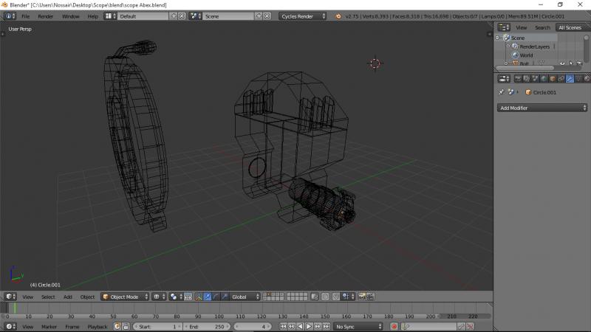Open the Info editor type selector icon
The width and height of the screenshot is (591, 332).
pos(10,16)
